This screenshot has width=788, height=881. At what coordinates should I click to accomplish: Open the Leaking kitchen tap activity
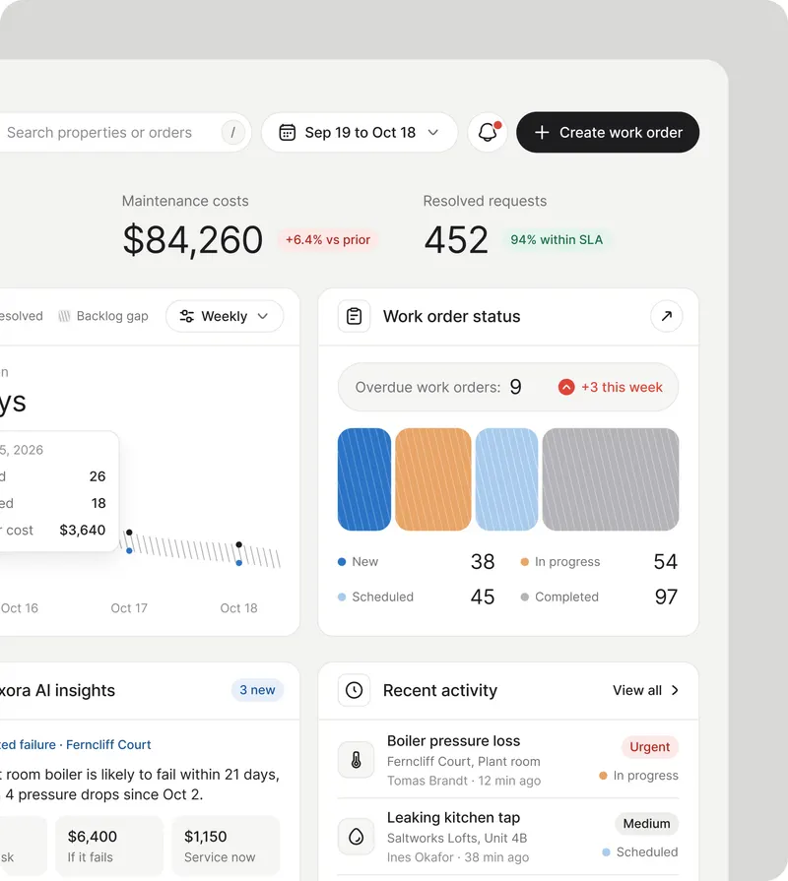[x=508, y=837]
